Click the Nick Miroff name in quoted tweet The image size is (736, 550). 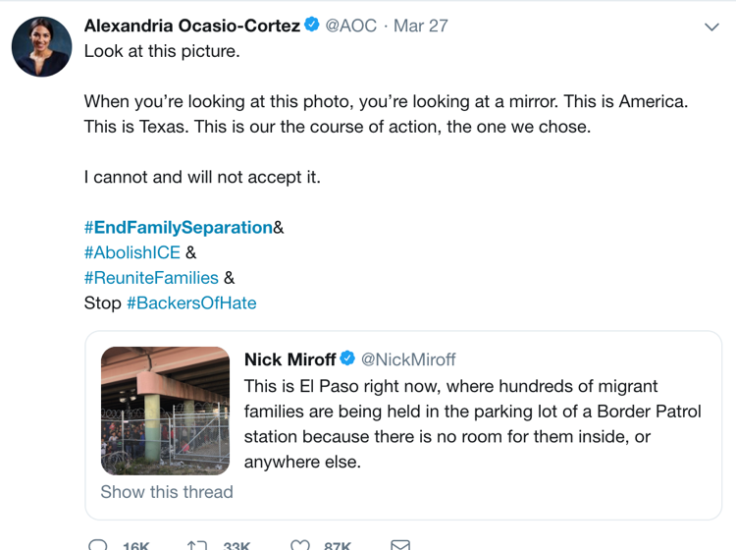(289, 359)
